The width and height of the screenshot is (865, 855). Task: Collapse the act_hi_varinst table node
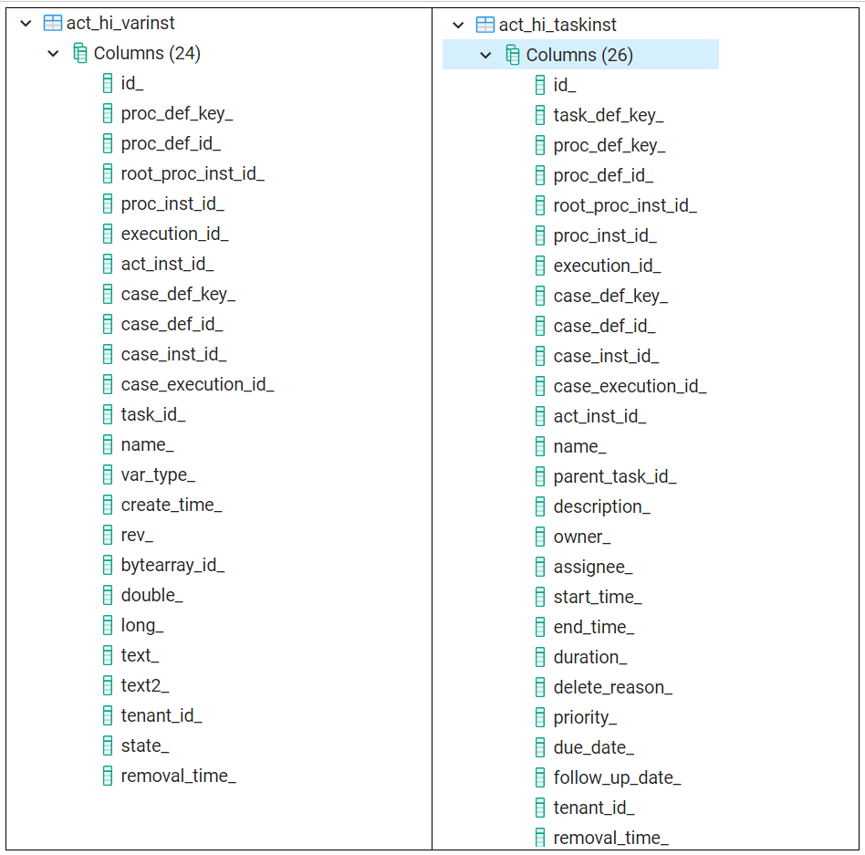(x=25, y=23)
